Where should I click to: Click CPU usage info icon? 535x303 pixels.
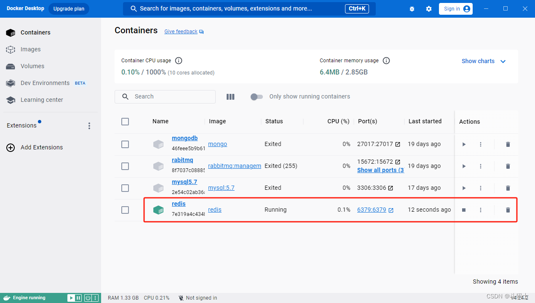coord(179,61)
